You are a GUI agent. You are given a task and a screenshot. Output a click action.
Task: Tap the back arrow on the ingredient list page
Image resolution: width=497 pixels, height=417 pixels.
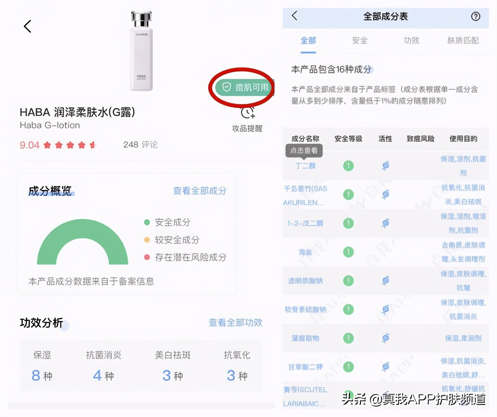295,15
